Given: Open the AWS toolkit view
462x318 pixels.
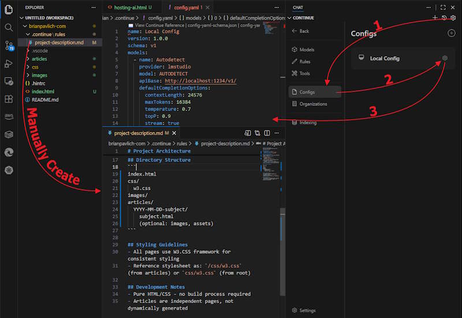Looking at the screenshot, I should click(9, 116).
